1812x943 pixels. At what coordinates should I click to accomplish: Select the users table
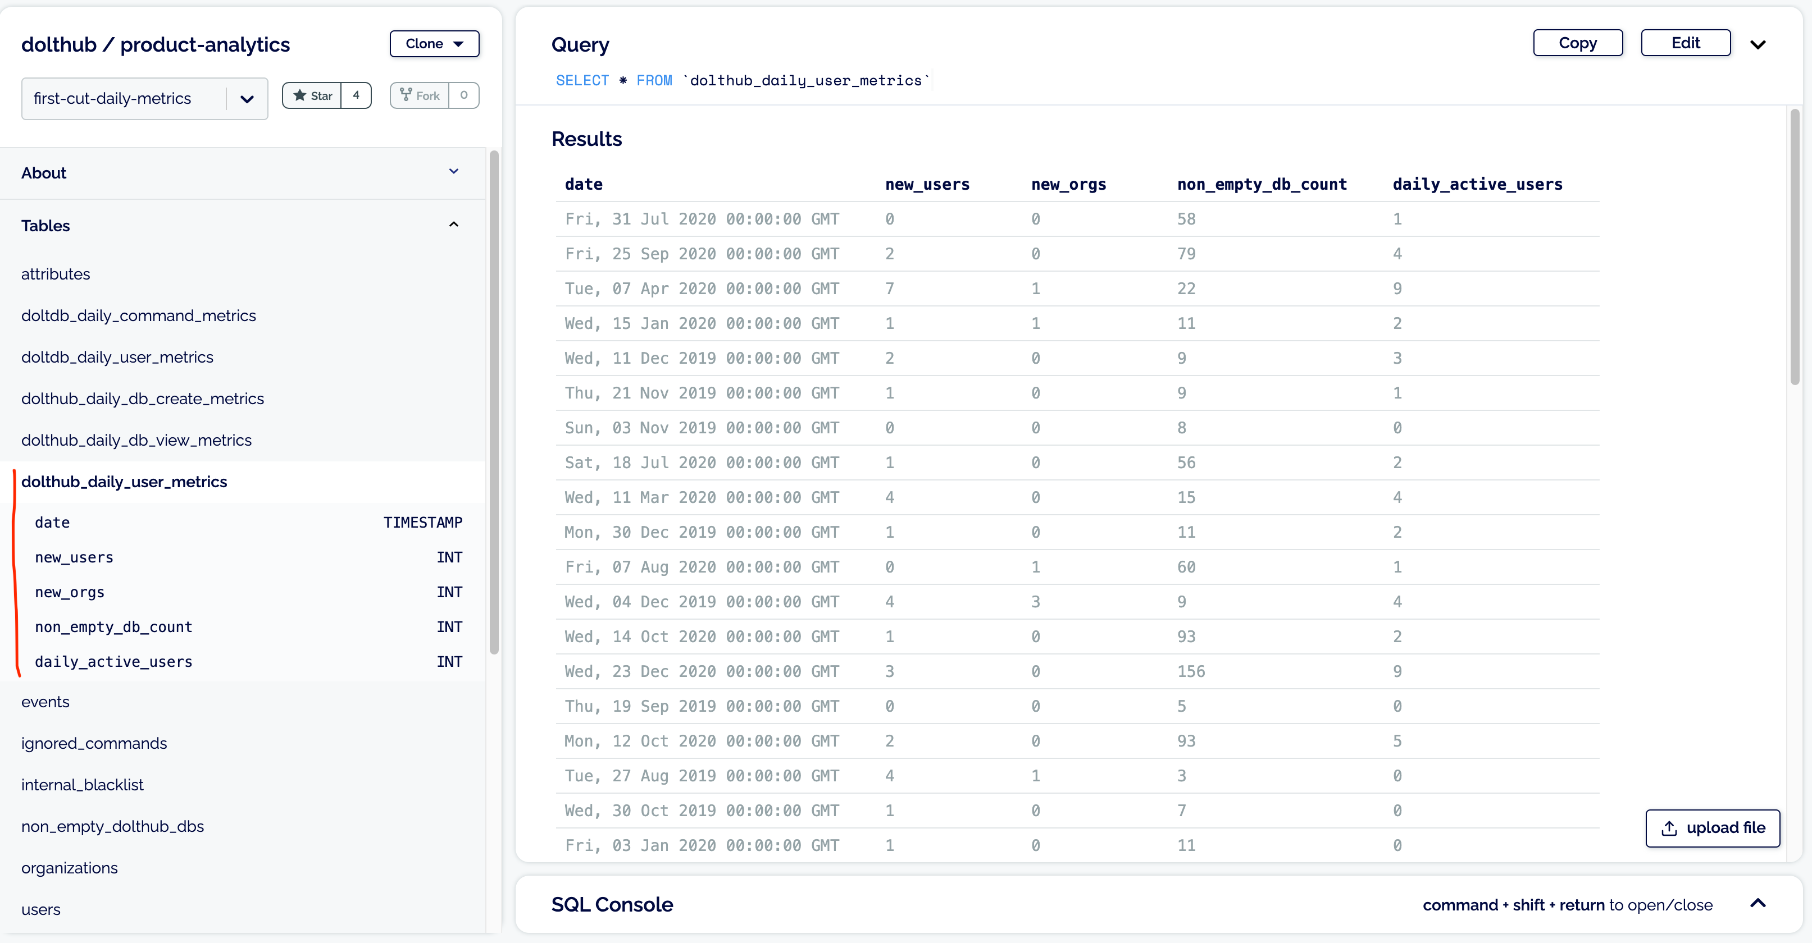pos(41,909)
